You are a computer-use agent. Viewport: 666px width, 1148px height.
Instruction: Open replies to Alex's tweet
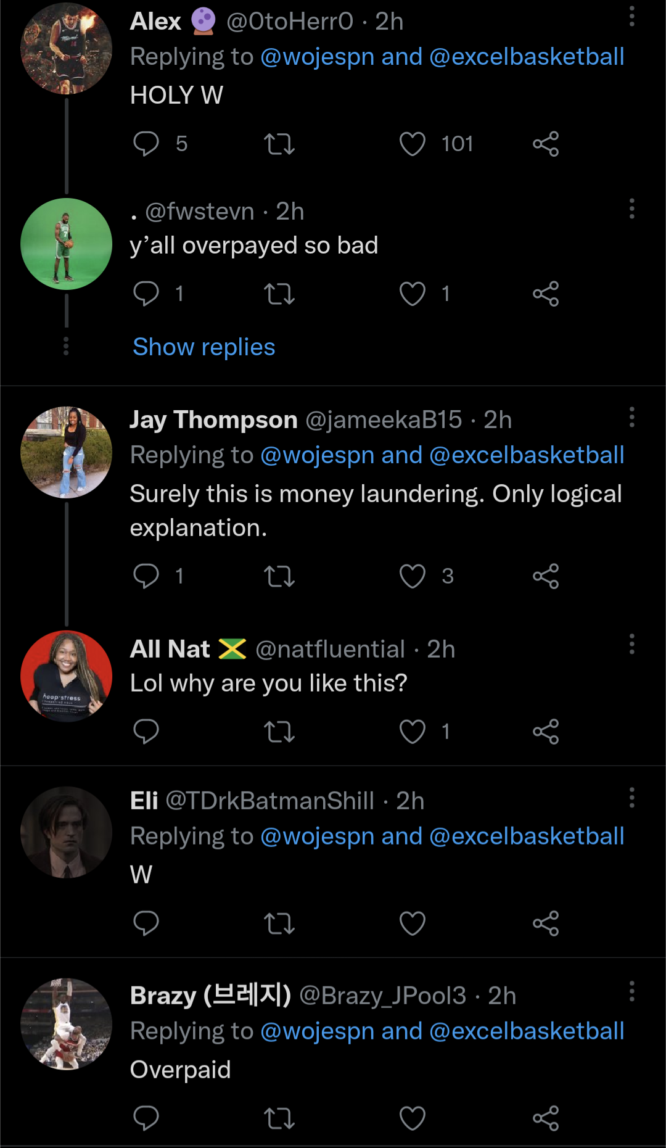(x=146, y=144)
